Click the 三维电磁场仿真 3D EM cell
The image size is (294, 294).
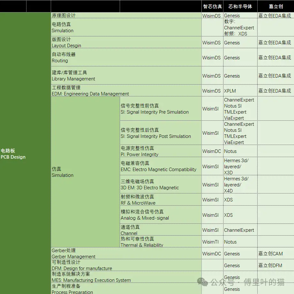coord(161,185)
